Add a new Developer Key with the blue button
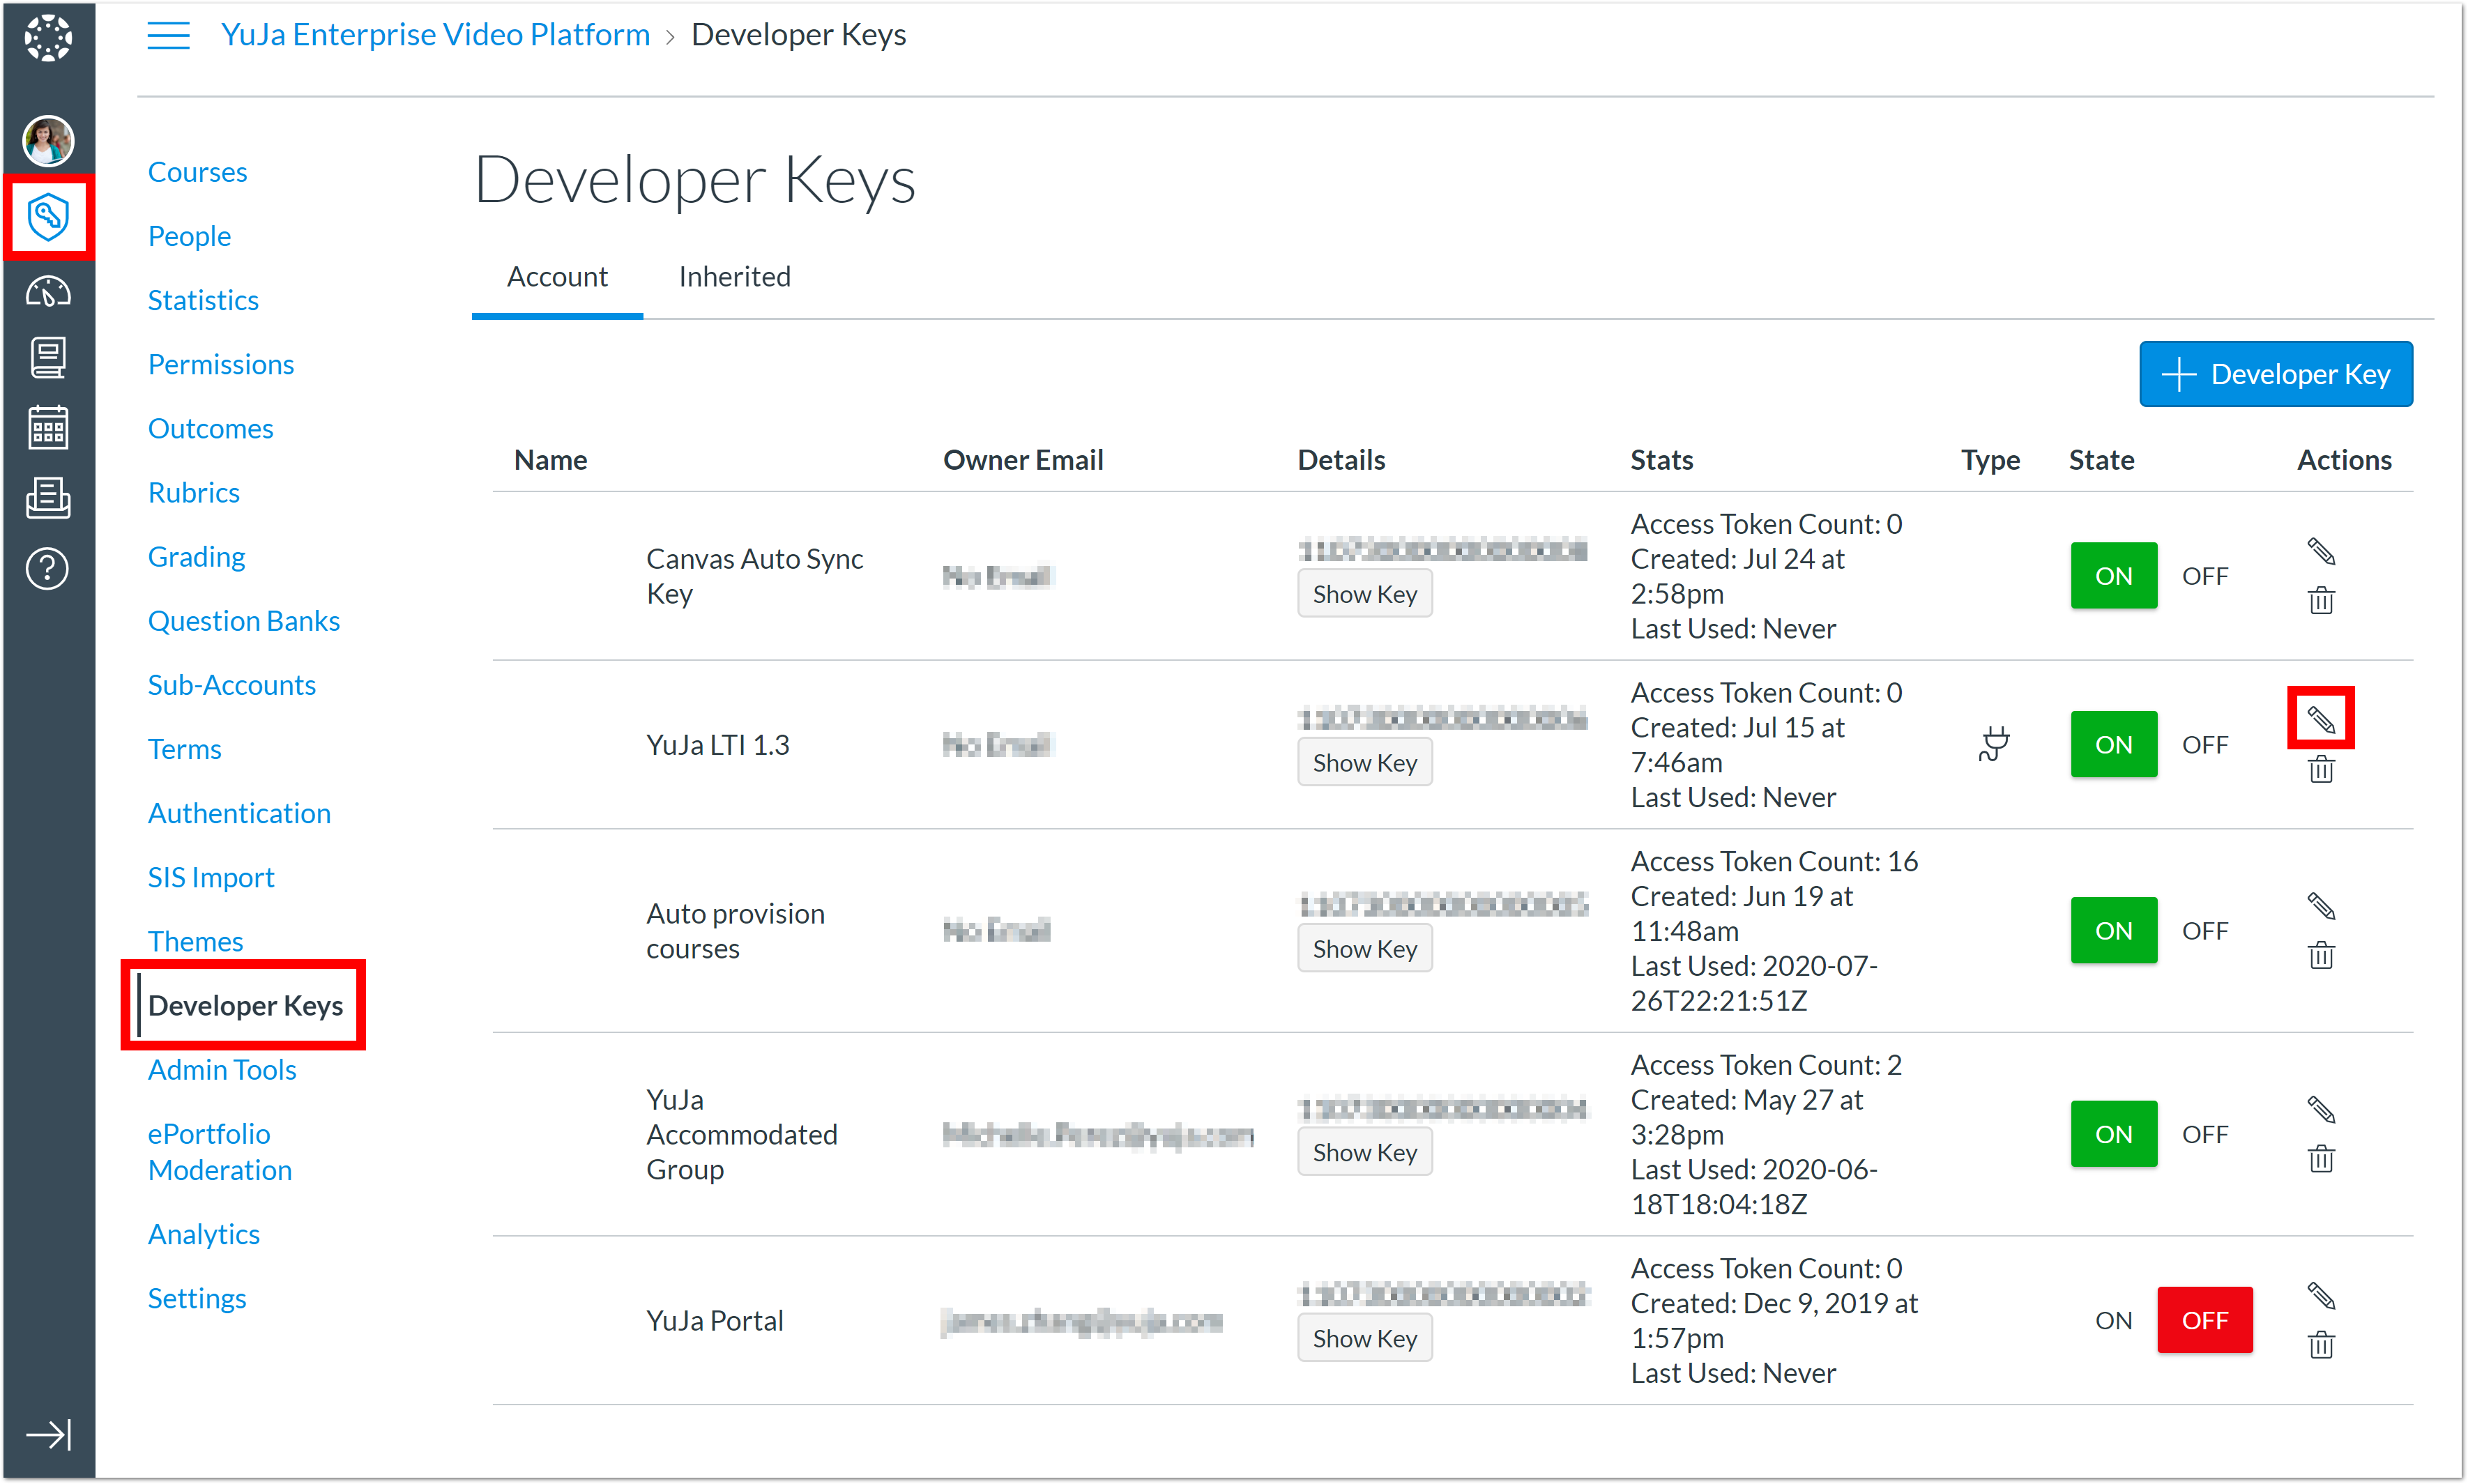Viewport: 2468px width, 1484px height. pyautogui.click(x=2275, y=374)
